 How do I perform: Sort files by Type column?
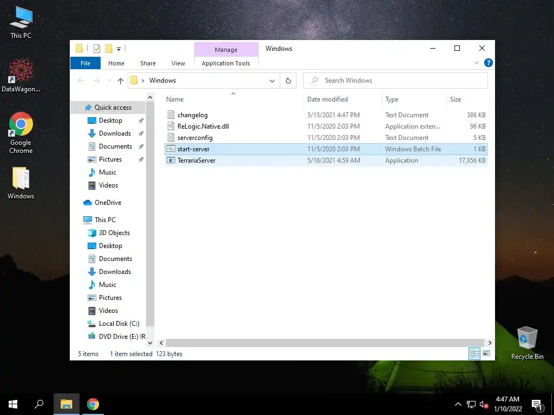coord(414,99)
